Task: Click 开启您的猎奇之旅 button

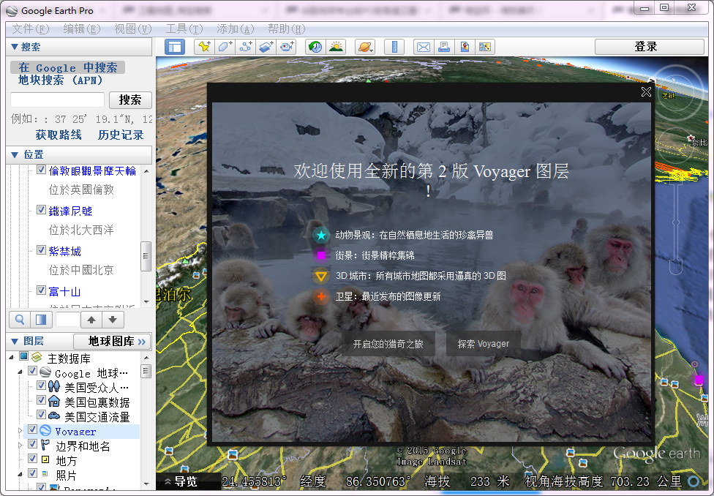Action: [x=388, y=344]
